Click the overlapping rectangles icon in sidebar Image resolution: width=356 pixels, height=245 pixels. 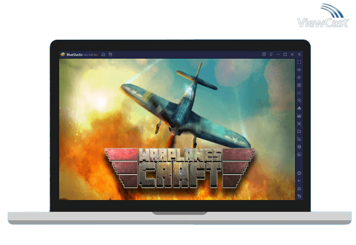pyautogui.click(x=299, y=139)
